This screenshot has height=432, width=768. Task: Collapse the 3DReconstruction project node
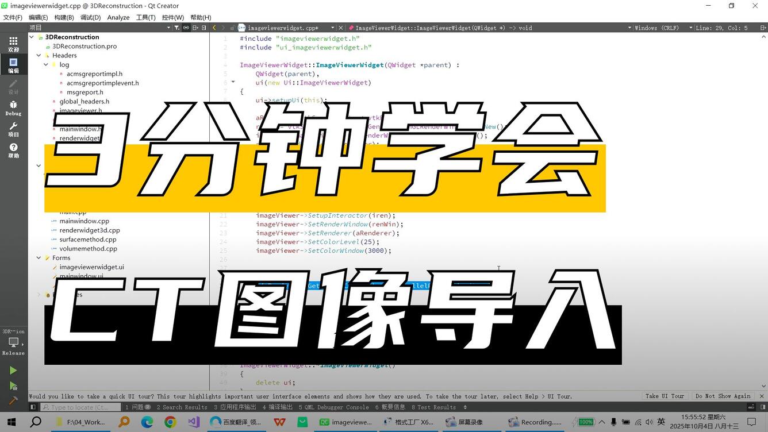click(x=31, y=37)
